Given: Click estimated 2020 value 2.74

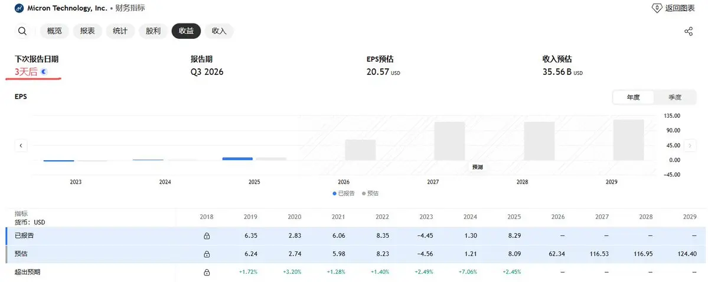Looking at the screenshot, I should (295, 254).
